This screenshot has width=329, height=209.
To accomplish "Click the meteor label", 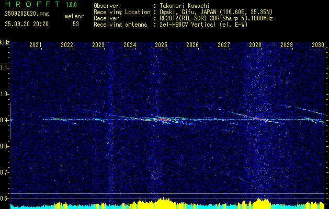I will tap(74, 16).
